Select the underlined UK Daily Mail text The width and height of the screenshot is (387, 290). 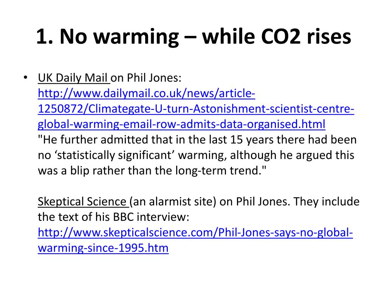[74, 78]
